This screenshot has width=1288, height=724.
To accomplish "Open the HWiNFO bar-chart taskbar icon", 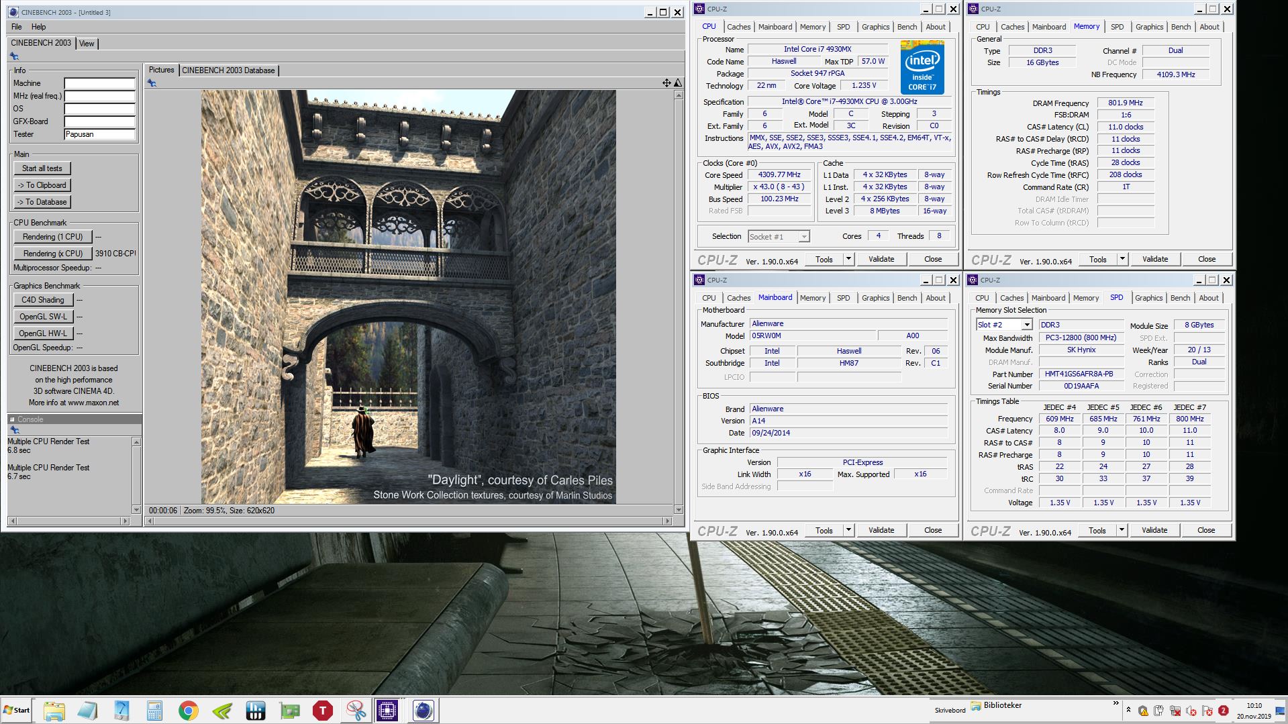I will 256,711.
